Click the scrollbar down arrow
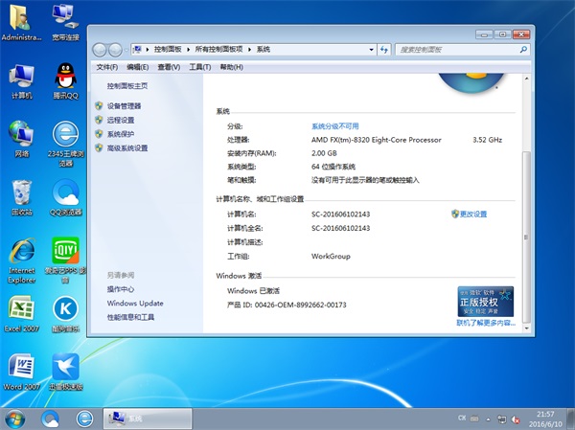 [x=526, y=328]
